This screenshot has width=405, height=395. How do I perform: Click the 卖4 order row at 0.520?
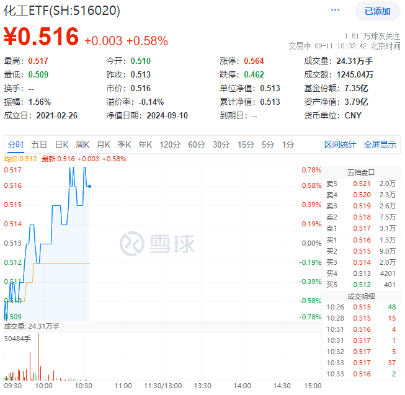[361, 195]
